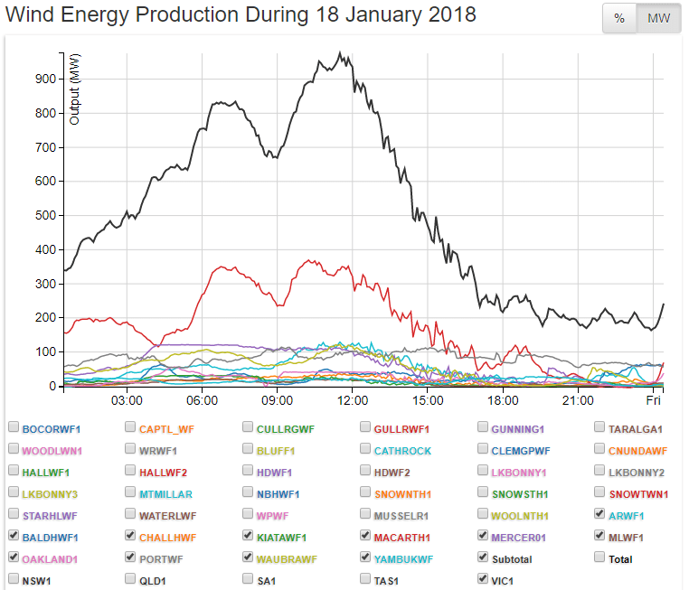Select the MW units button

click(657, 20)
